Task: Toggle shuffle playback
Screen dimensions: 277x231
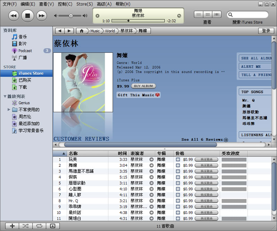Action: coord(26,226)
